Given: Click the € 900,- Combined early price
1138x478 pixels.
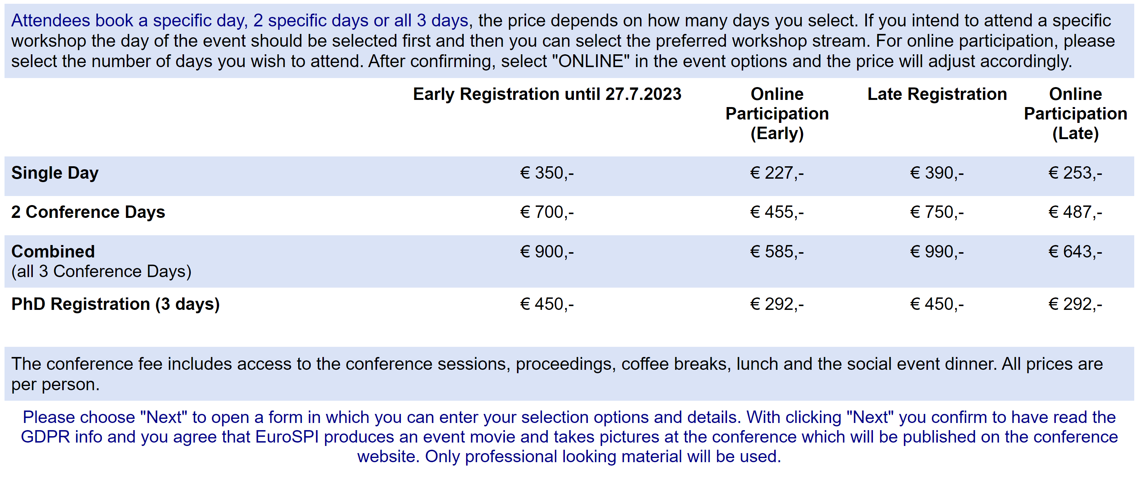Looking at the screenshot, I should [x=547, y=251].
